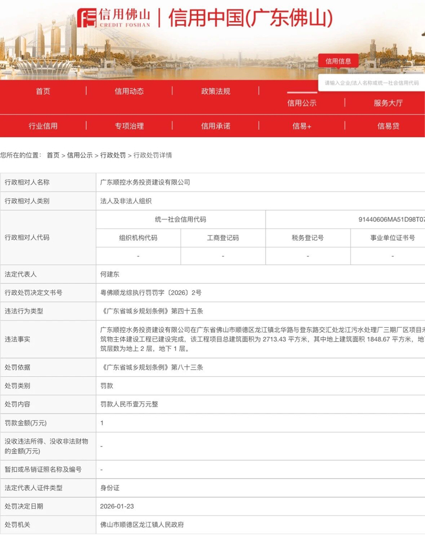Click the 行政相对人代码 row label

[x=27, y=238]
